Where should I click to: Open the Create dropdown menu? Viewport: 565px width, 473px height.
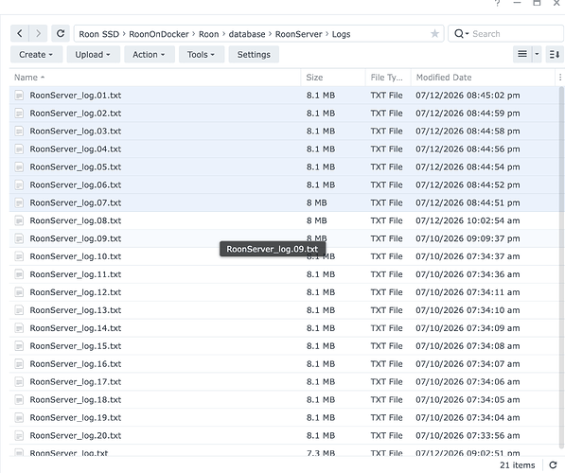(x=36, y=55)
